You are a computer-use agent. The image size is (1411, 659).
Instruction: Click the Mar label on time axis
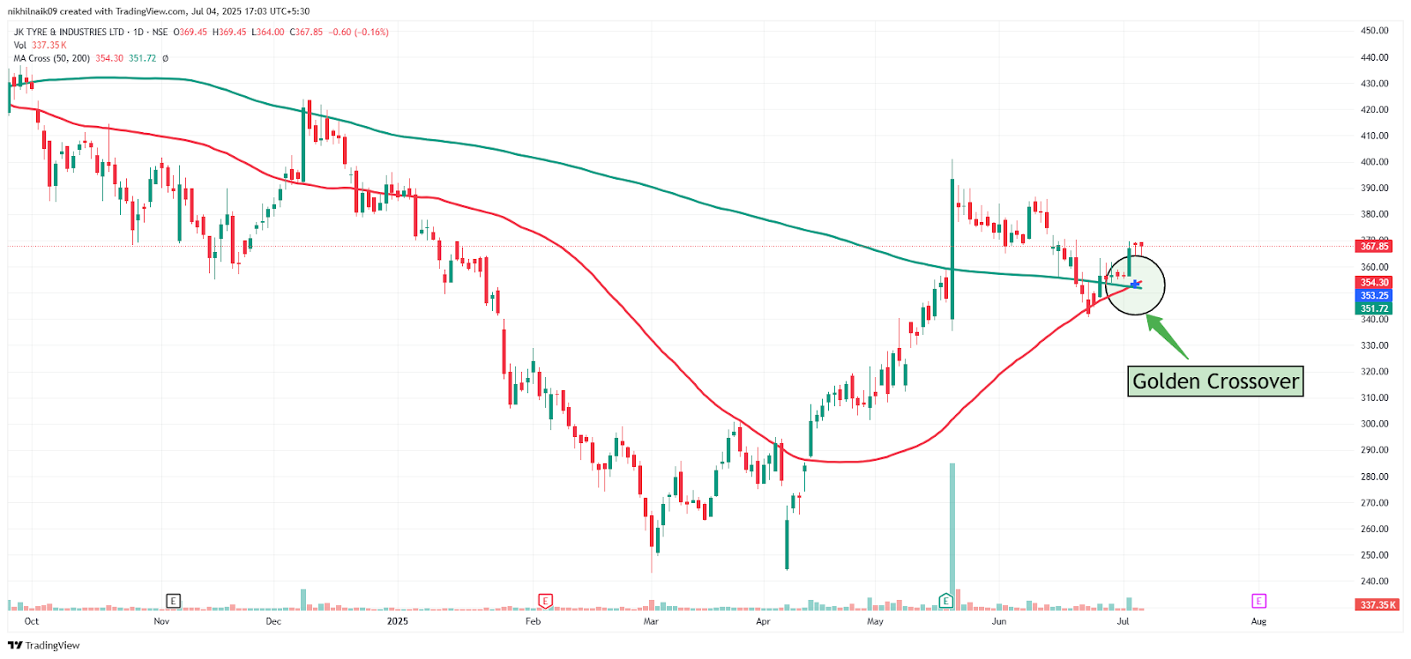pos(651,621)
